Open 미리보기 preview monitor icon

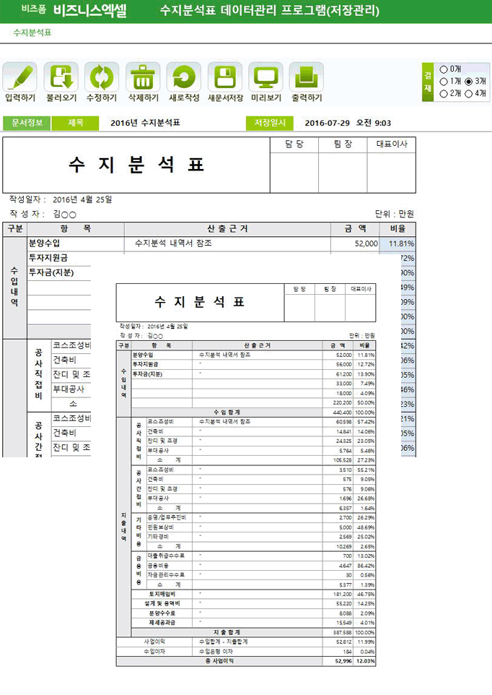click(x=265, y=77)
